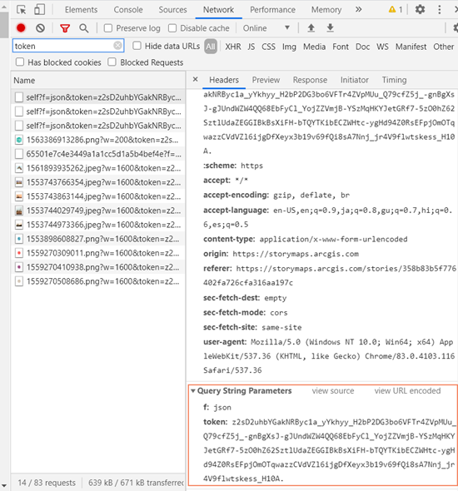Check the Disable cache checkbox
This screenshot has height=491, width=458.
(172, 28)
